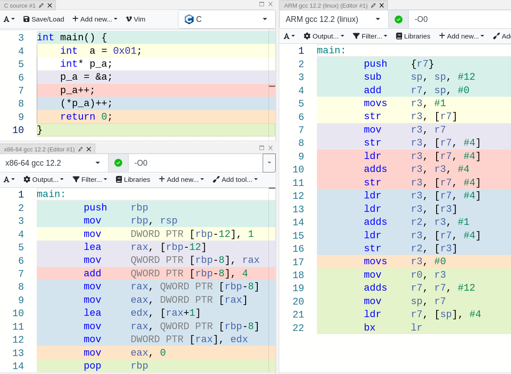Screen dimensions: 511x374
Task: Open Libraries in the x86-64 pane
Action: pyautogui.click(x=133, y=179)
